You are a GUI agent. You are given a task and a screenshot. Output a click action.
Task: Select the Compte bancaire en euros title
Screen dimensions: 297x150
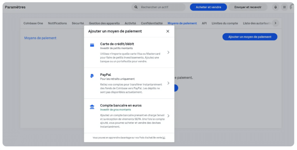tap(121, 105)
